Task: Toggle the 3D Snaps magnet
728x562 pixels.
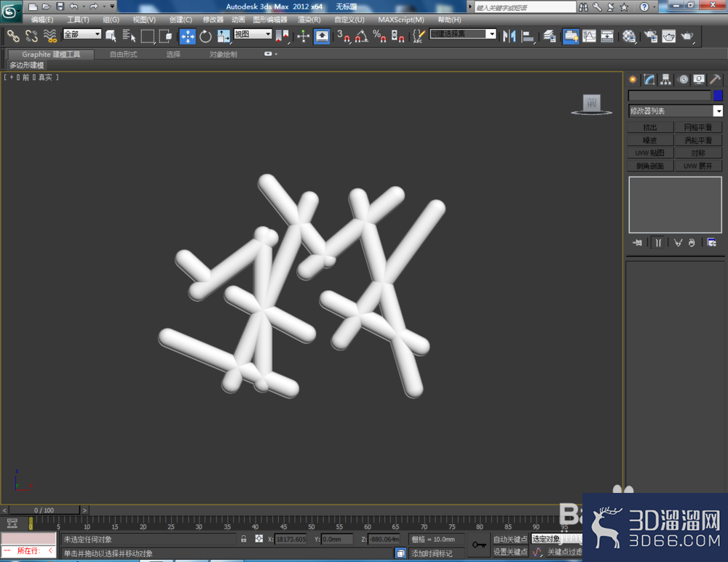Action: click(x=344, y=36)
